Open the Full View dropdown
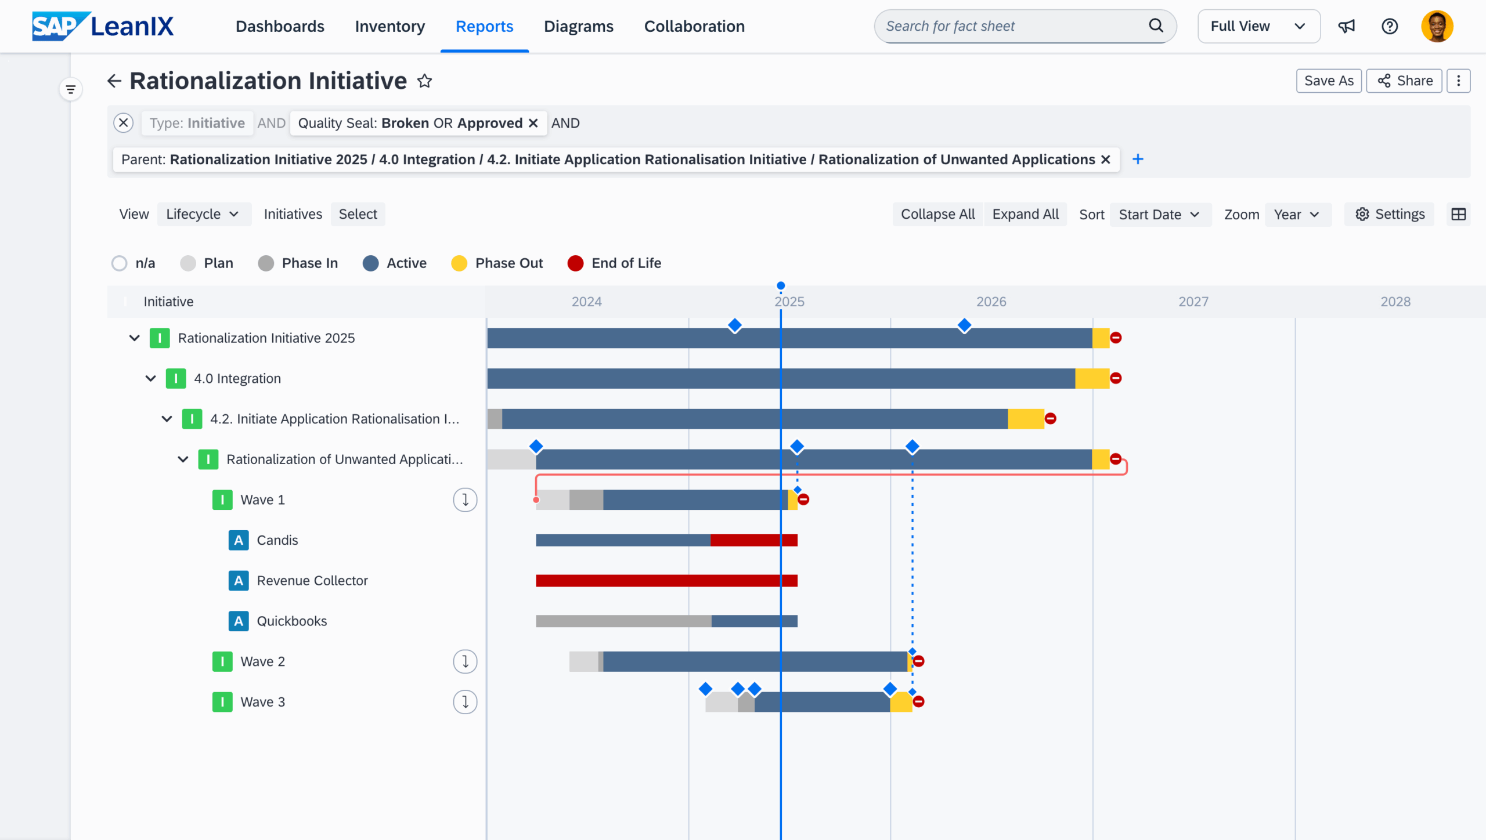1486x840 pixels. click(1258, 26)
